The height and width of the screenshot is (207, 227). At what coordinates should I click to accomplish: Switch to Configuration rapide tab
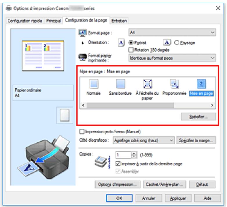tap(25, 21)
